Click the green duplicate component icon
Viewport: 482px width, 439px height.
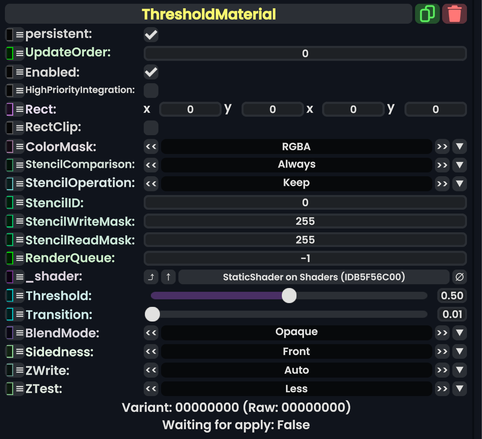click(x=427, y=14)
